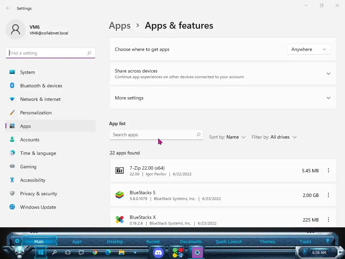Click the tray power icon beside clock
This screenshot has height=259, width=345.
pos(305,252)
